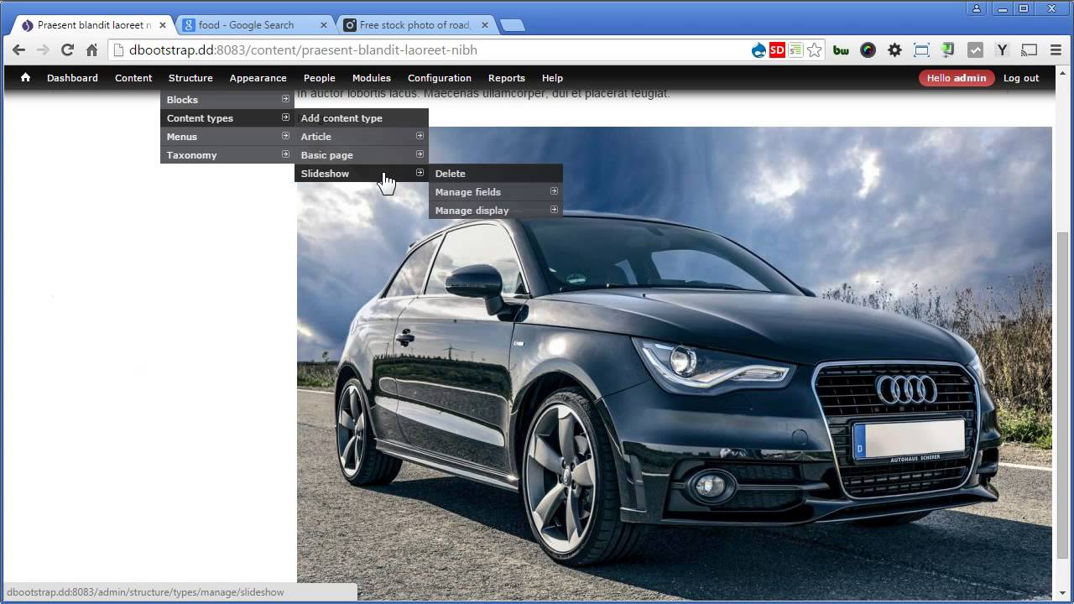Select the Slideshow content type

pyautogui.click(x=362, y=174)
